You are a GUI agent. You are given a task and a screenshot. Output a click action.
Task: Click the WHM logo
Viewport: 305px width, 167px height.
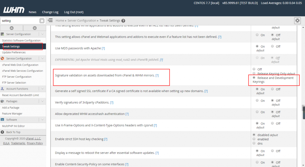point(14,10)
